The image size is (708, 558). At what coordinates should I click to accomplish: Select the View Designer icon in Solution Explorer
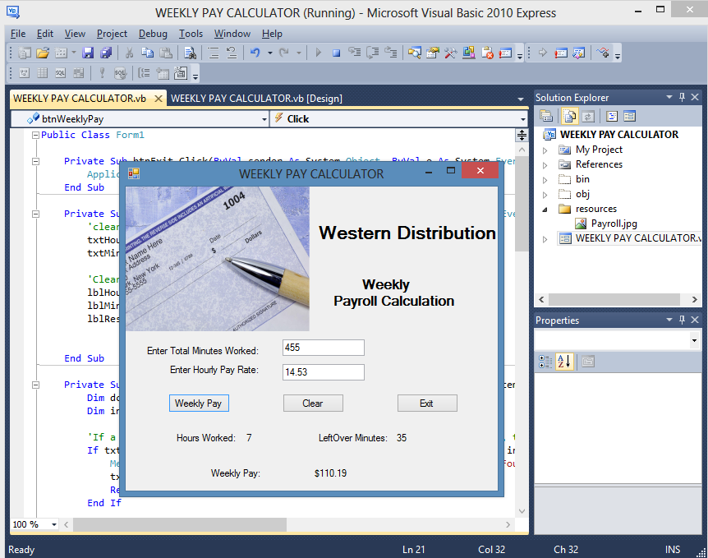631,117
